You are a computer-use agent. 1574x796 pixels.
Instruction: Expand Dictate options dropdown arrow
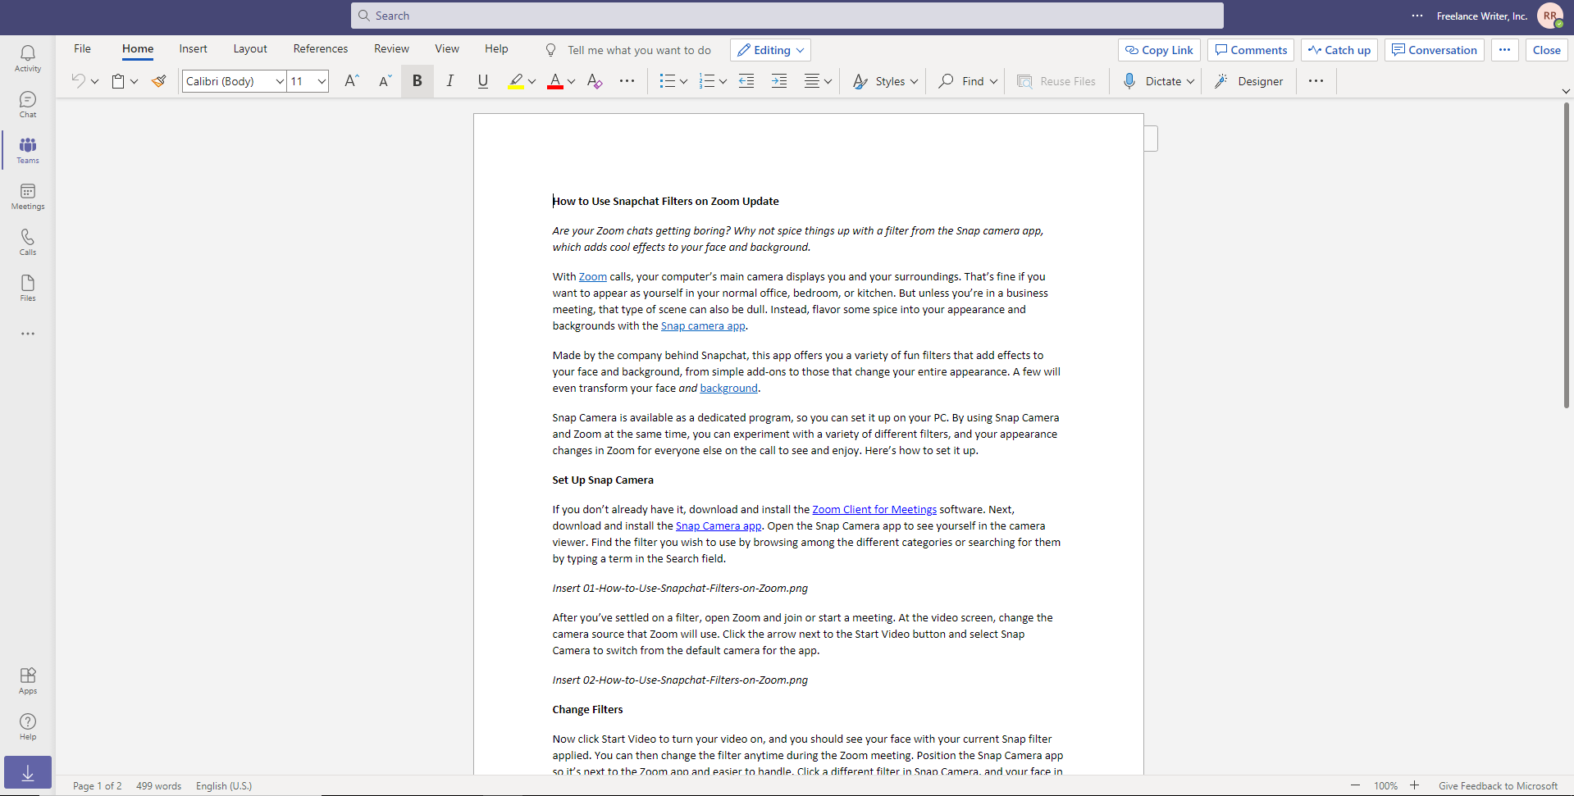pos(1190,81)
